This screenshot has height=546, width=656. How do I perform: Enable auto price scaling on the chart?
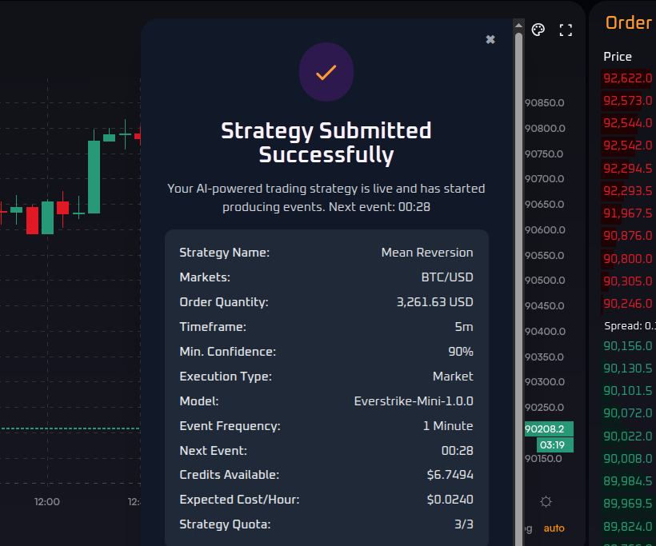[554, 528]
